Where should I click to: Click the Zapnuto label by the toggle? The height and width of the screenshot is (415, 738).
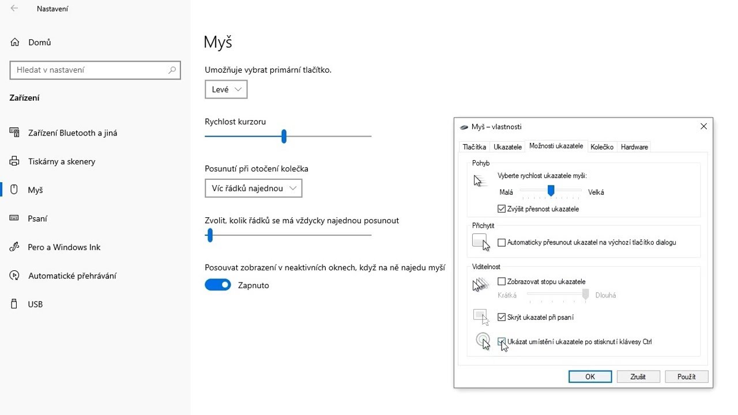point(254,285)
